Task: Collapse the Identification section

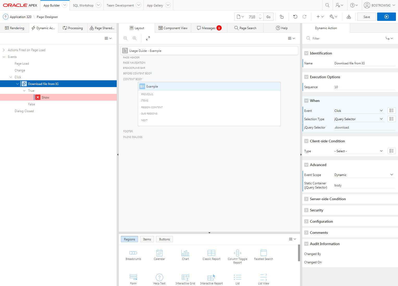Action: point(306,53)
